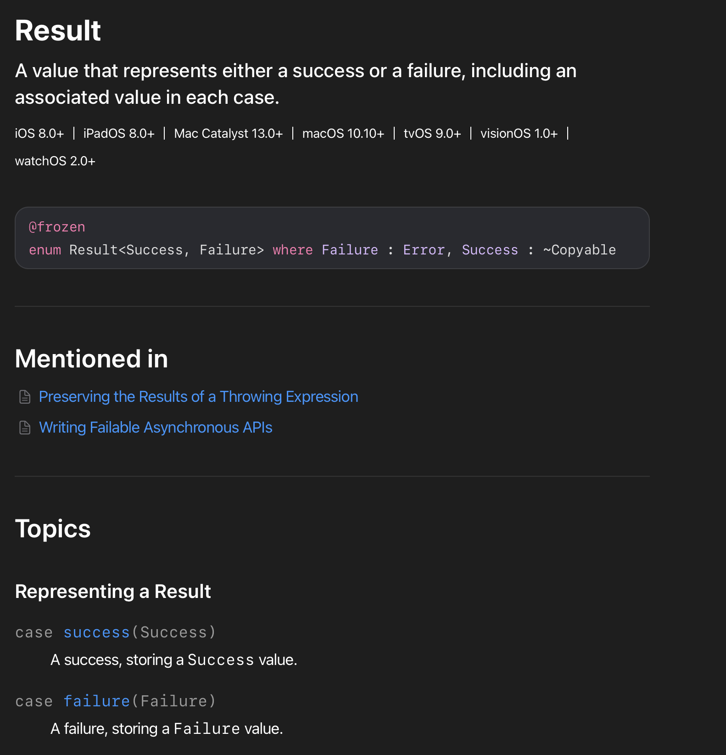Open the success case symbol link

[96, 632]
